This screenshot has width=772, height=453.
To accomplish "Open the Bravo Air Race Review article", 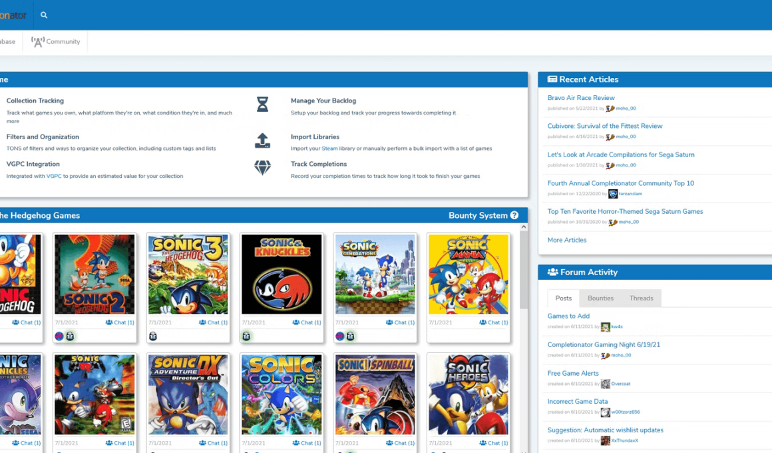I will coord(581,98).
